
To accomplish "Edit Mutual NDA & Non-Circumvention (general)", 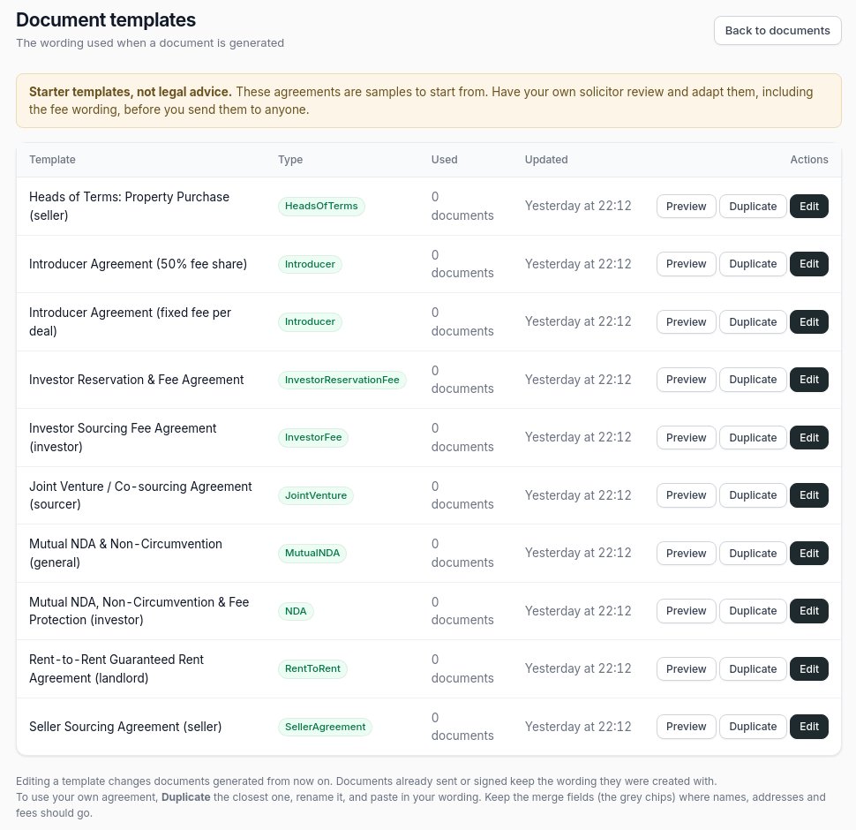I will [x=809, y=553].
